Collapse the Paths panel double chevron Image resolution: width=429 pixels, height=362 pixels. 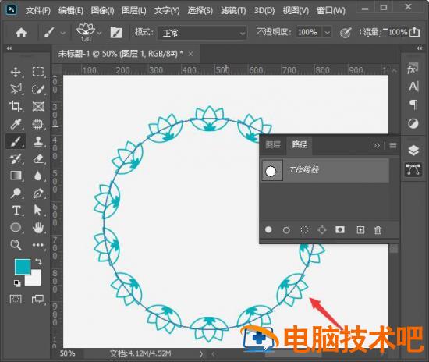coord(377,145)
